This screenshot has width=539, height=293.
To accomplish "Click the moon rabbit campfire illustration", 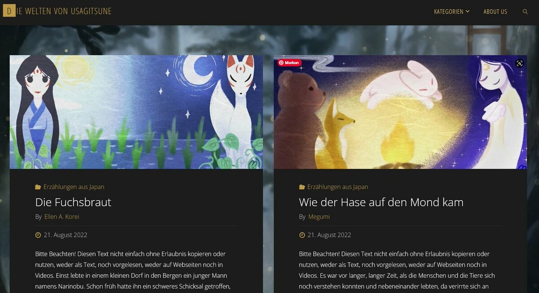I will 400,112.
